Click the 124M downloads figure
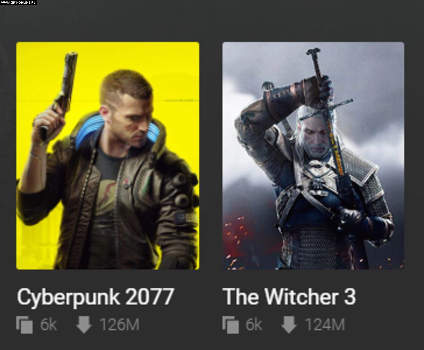Viewport: 424px width, 350px height. (x=325, y=324)
